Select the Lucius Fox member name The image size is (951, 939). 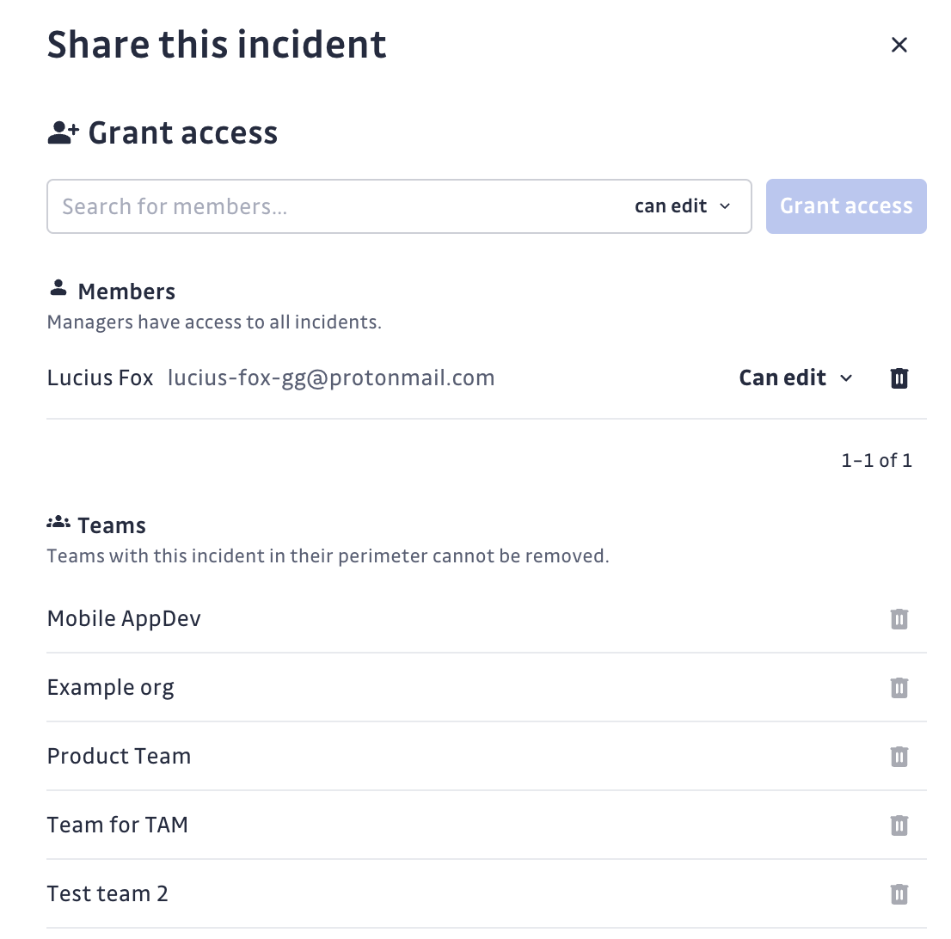pos(100,377)
